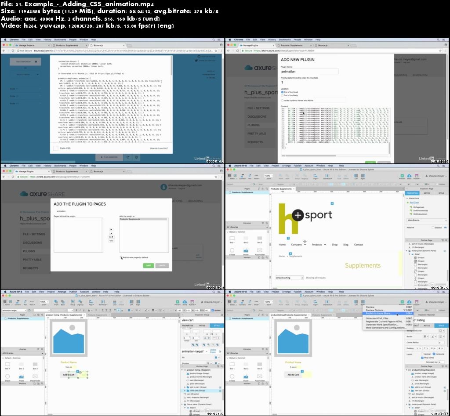The width and height of the screenshot is (450, 416).
Task: Click All > move button in plugin pages dialog
Action: tap(111, 237)
